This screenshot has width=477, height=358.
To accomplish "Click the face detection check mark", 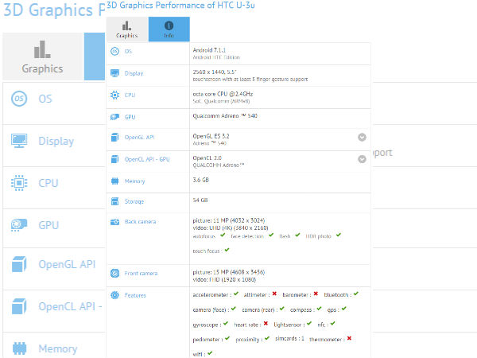I will tap(271, 235).
